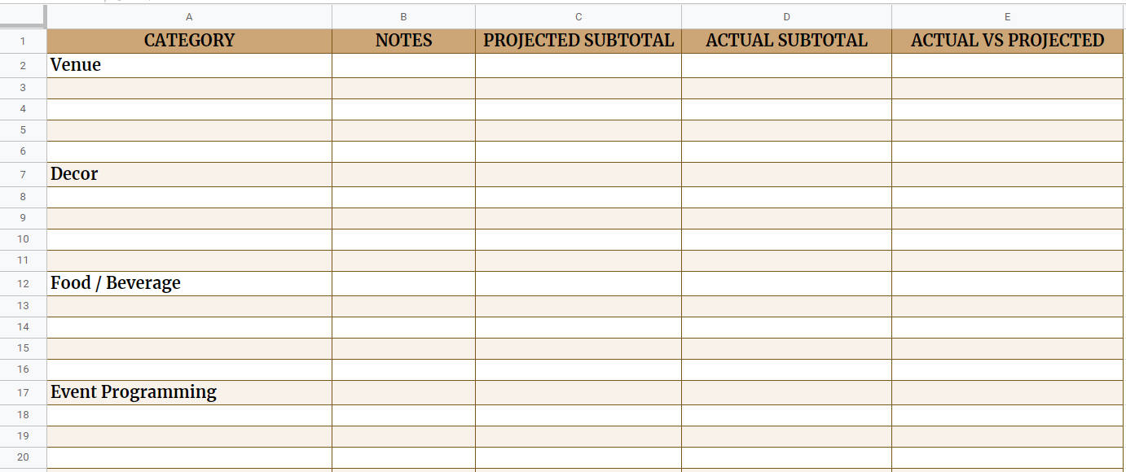Select column E by its header
Screen dimensions: 1126x472
click(x=1008, y=15)
